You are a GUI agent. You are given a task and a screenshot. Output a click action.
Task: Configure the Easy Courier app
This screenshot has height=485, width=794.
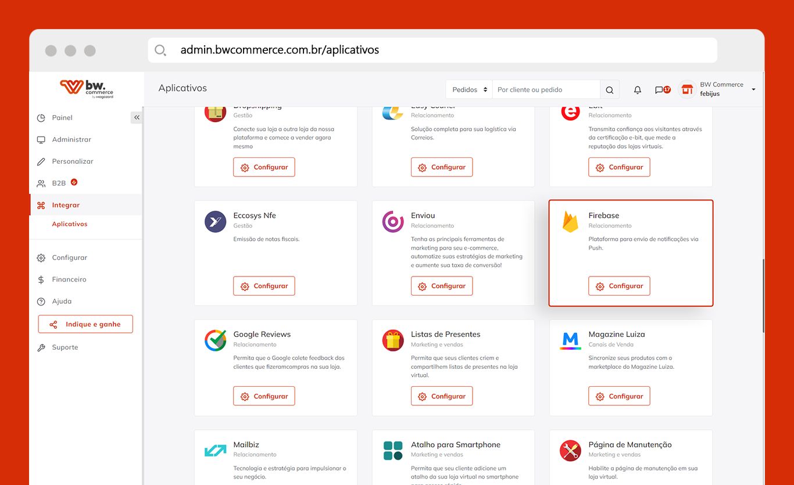(442, 167)
